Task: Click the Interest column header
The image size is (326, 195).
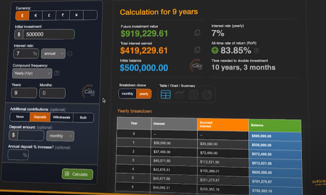Action: [174, 124]
